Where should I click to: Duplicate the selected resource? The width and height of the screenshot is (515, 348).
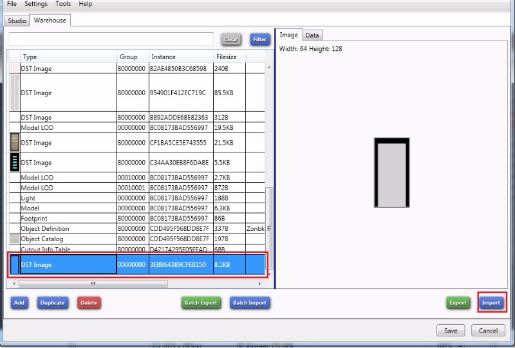coord(53,302)
